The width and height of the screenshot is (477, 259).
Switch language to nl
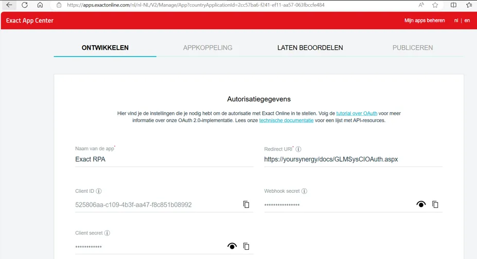pos(456,21)
